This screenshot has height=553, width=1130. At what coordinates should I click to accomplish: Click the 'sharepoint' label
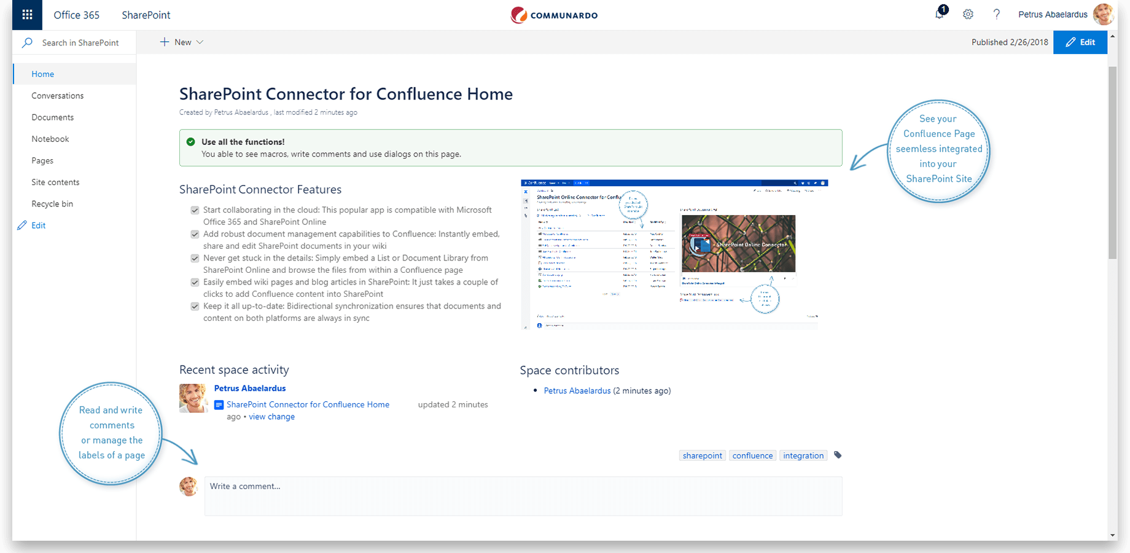703,455
